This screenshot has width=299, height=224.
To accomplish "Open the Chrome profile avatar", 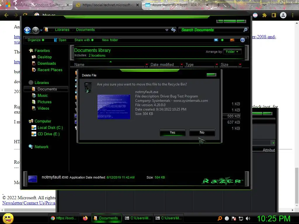I will click(283, 15).
